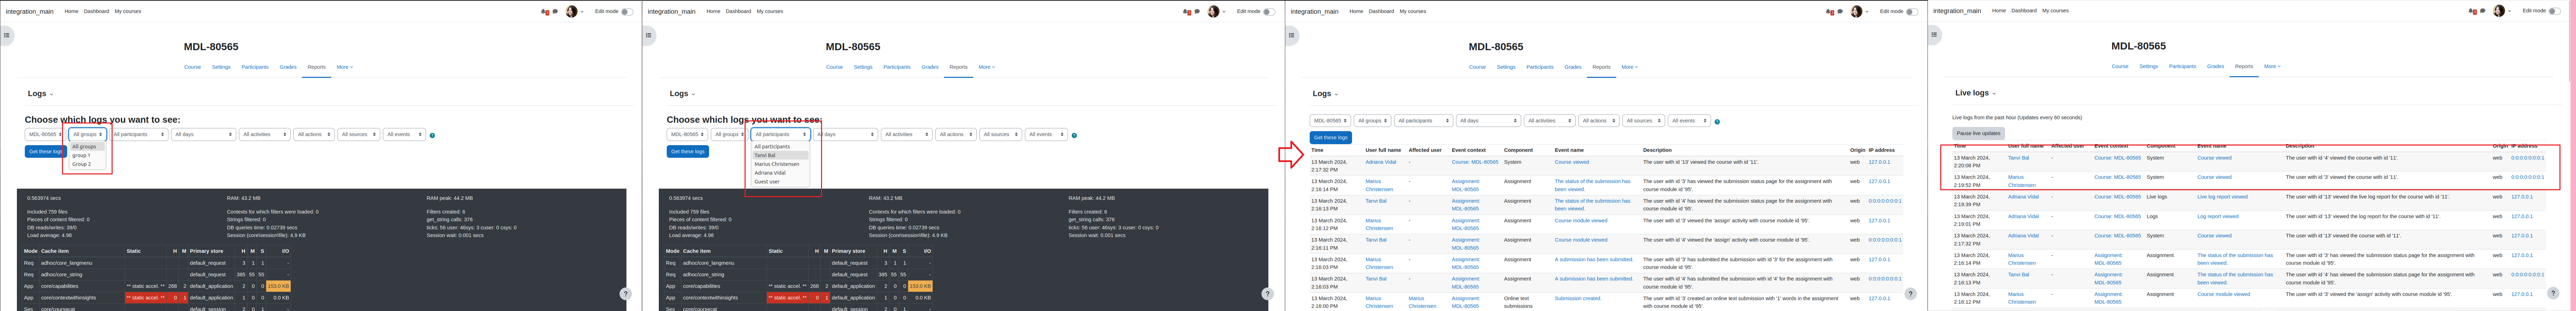This screenshot has width=2576, height=311.
Task: Open 'Log report viewed' event link
Action: (x=2217, y=216)
